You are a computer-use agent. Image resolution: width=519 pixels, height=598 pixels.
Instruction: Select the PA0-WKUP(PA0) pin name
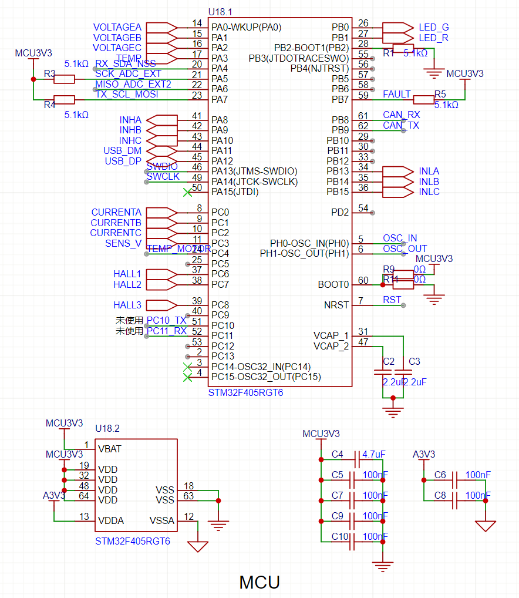pyautogui.click(x=247, y=28)
